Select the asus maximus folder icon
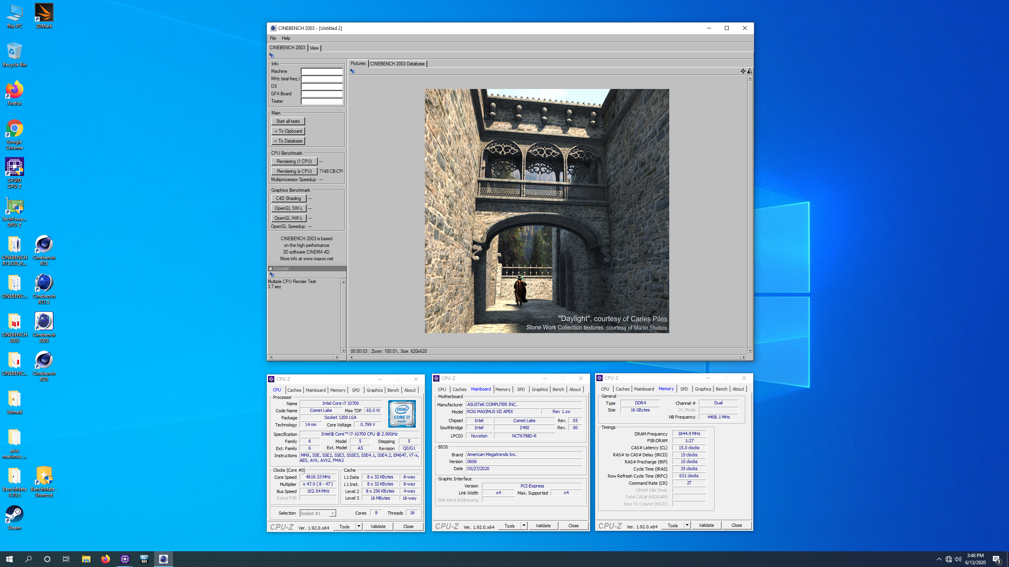Image resolution: width=1009 pixels, height=567 pixels. point(14,443)
